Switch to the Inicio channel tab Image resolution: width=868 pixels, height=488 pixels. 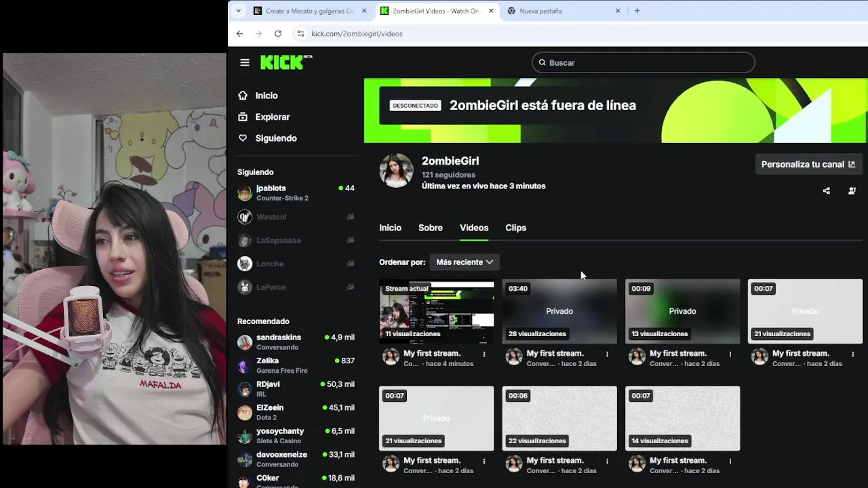(390, 228)
